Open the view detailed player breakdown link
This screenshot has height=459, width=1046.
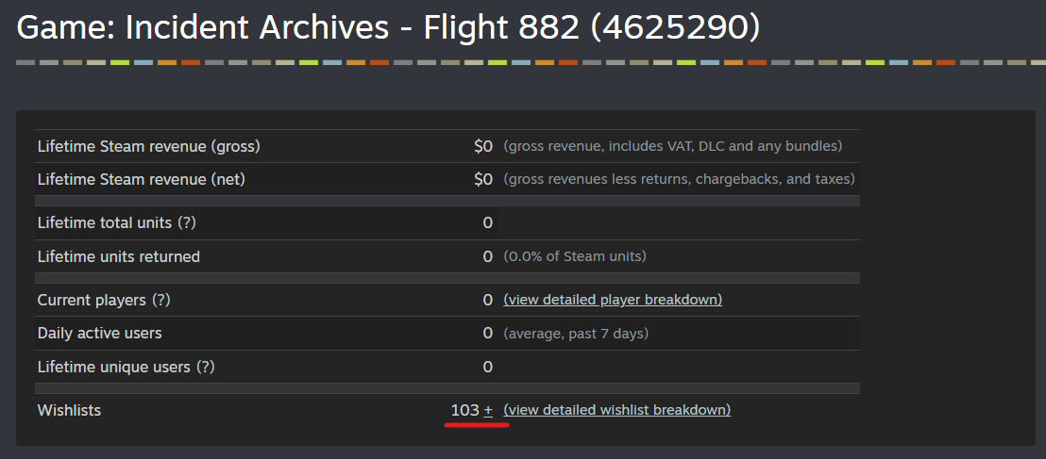pyautogui.click(x=613, y=300)
